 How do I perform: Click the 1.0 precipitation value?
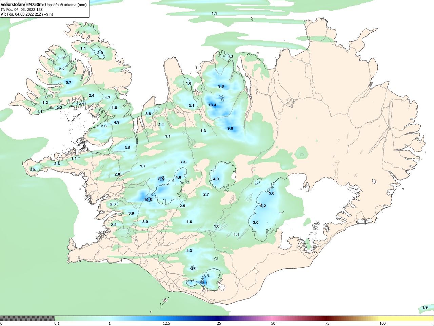(217, 226)
